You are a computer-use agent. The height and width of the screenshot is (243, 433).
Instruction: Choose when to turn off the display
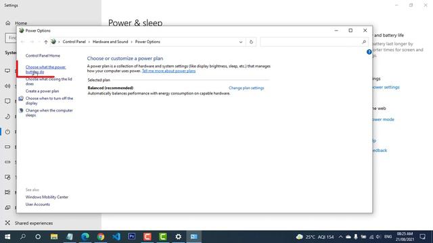point(49,101)
